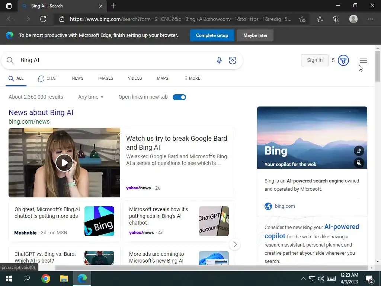Launch Google Chrome from taskbar
Viewport: 381px width, 286px height.
[45, 279]
